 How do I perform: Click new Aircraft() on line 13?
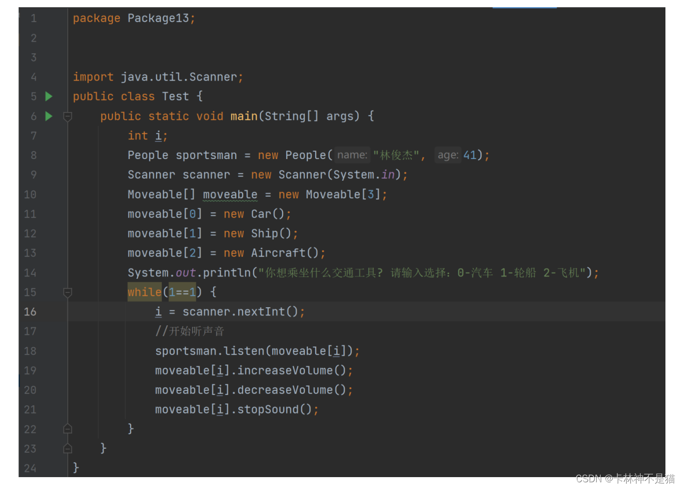pos(271,253)
